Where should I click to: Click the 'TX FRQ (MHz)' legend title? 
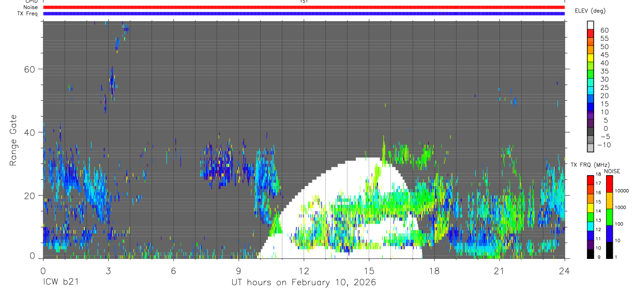(x=591, y=164)
